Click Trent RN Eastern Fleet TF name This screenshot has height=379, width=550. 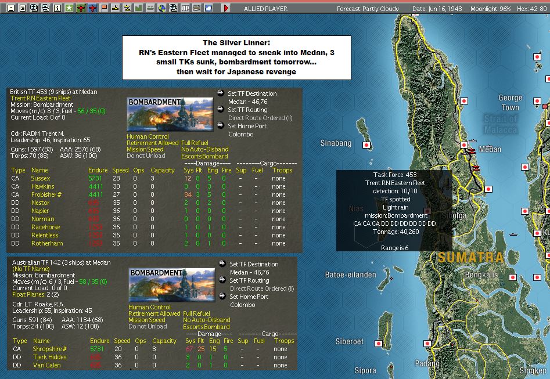(x=40, y=98)
